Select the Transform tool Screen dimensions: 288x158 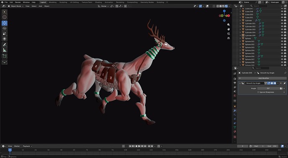(x=5, y=39)
